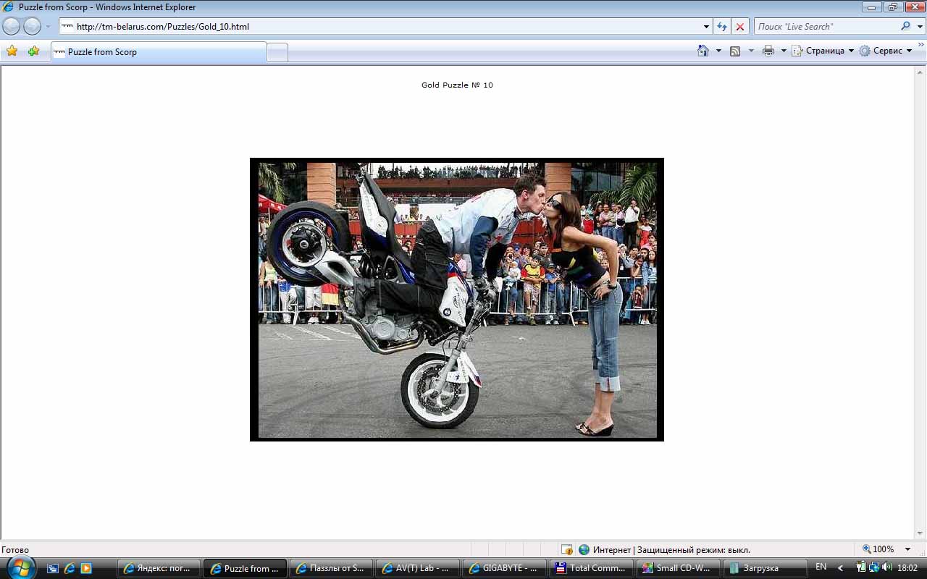Stop loading with the red X button
This screenshot has width=927, height=579.
pyautogui.click(x=739, y=27)
